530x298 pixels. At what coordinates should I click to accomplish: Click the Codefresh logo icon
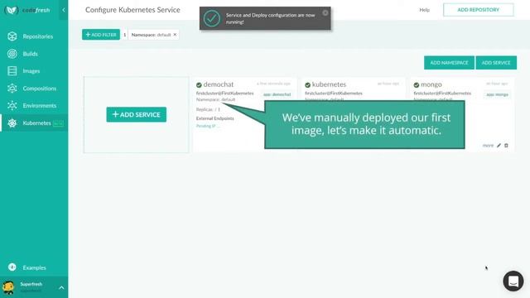click(x=12, y=10)
